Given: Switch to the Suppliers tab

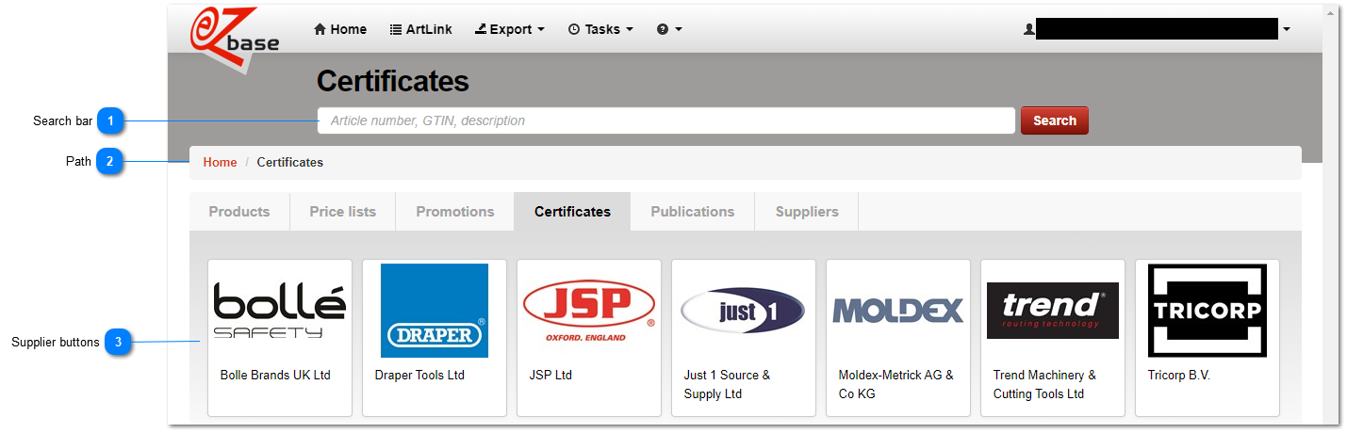Looking at the screenshot, I should pos(807,212).
